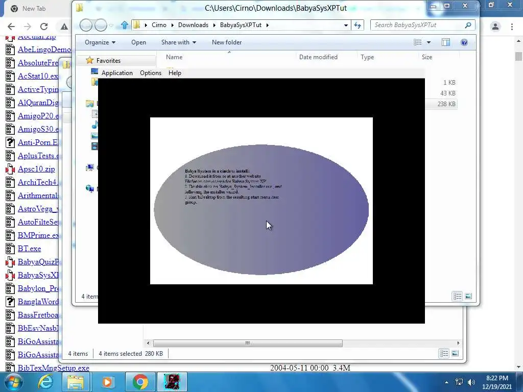The width and height of the screenshot is (523, 392).
Task: Open the AbeLingoDemo link
Action: [45, 50]
